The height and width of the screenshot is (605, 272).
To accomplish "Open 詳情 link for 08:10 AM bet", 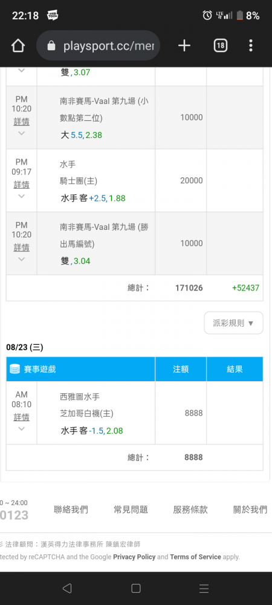I will 22,417.
